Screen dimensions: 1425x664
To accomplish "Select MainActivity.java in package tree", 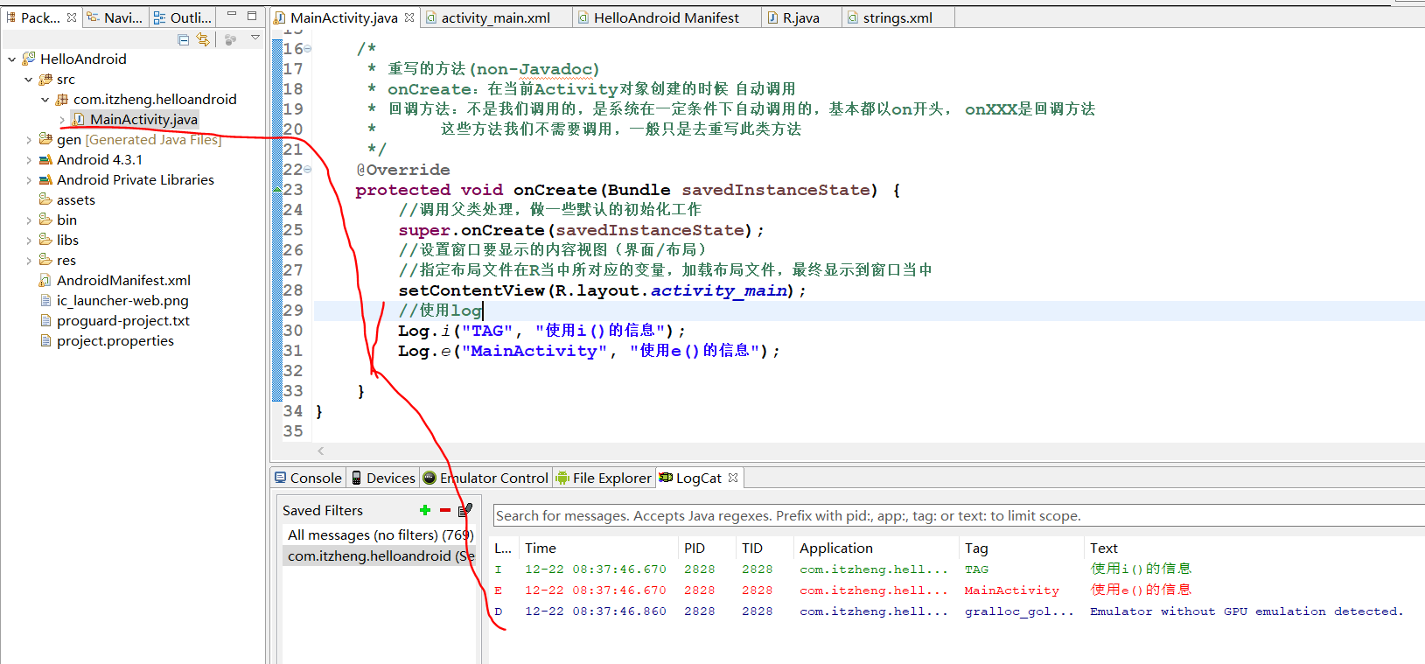I will tap(143, 120).
